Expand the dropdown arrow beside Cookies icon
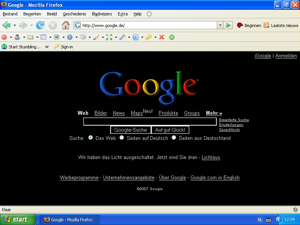The width and height of the screenshot is (300, 225). tap(24, 37)
